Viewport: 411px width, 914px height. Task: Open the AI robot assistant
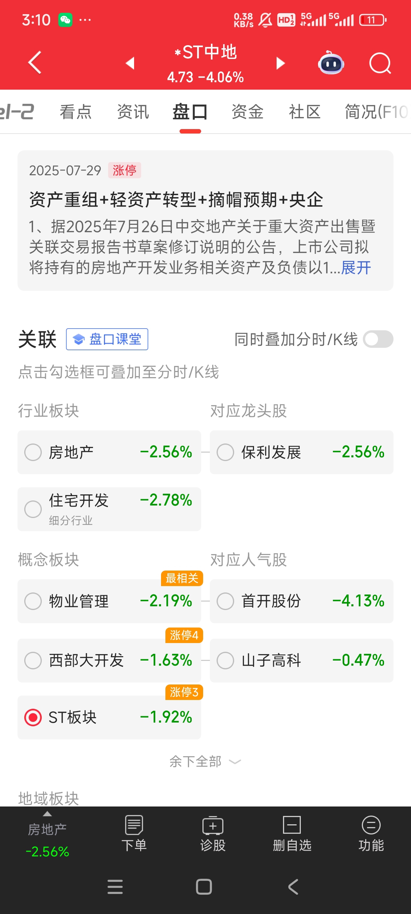[331, 63]
